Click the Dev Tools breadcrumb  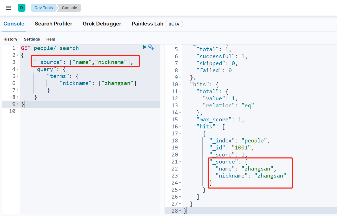tap(43, 8)
